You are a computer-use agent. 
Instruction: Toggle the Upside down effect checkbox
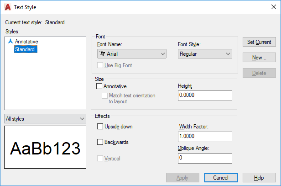(100, 127)
